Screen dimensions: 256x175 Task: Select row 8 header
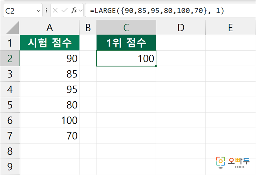coord(10,151)
